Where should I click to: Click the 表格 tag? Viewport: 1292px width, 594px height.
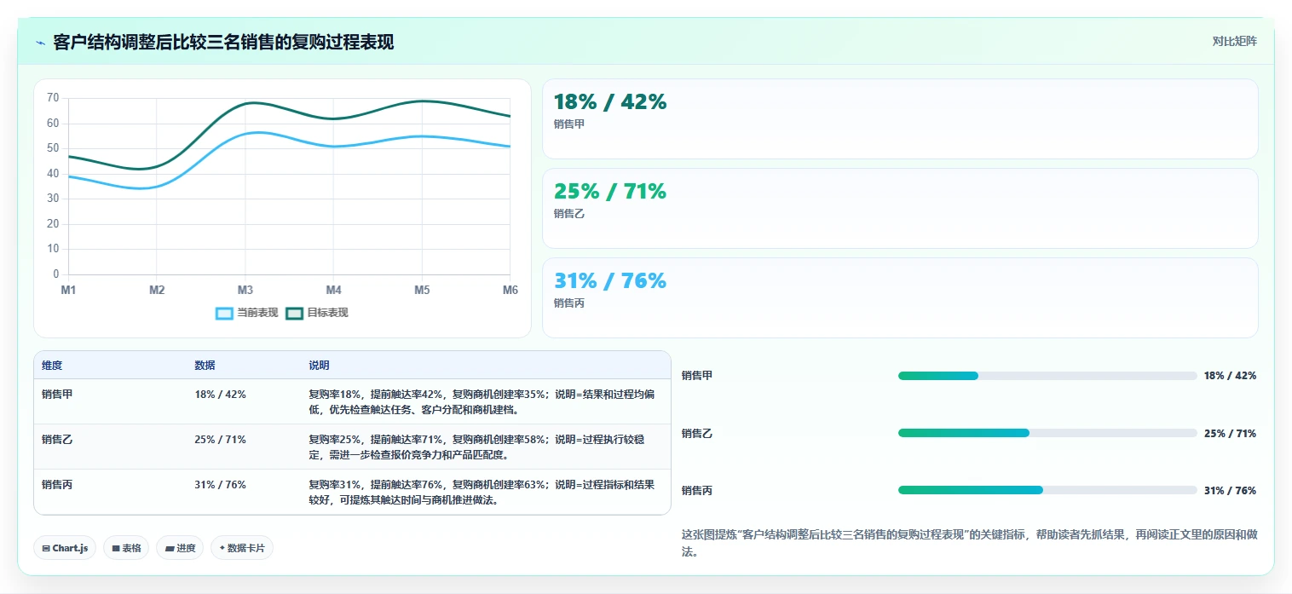pyautogui.click(x=126, y=548)
